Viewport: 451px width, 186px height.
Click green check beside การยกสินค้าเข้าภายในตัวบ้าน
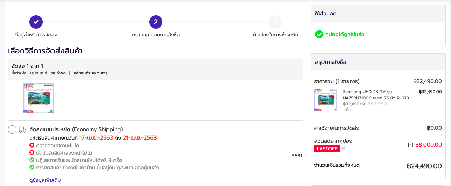pos(32,168)
